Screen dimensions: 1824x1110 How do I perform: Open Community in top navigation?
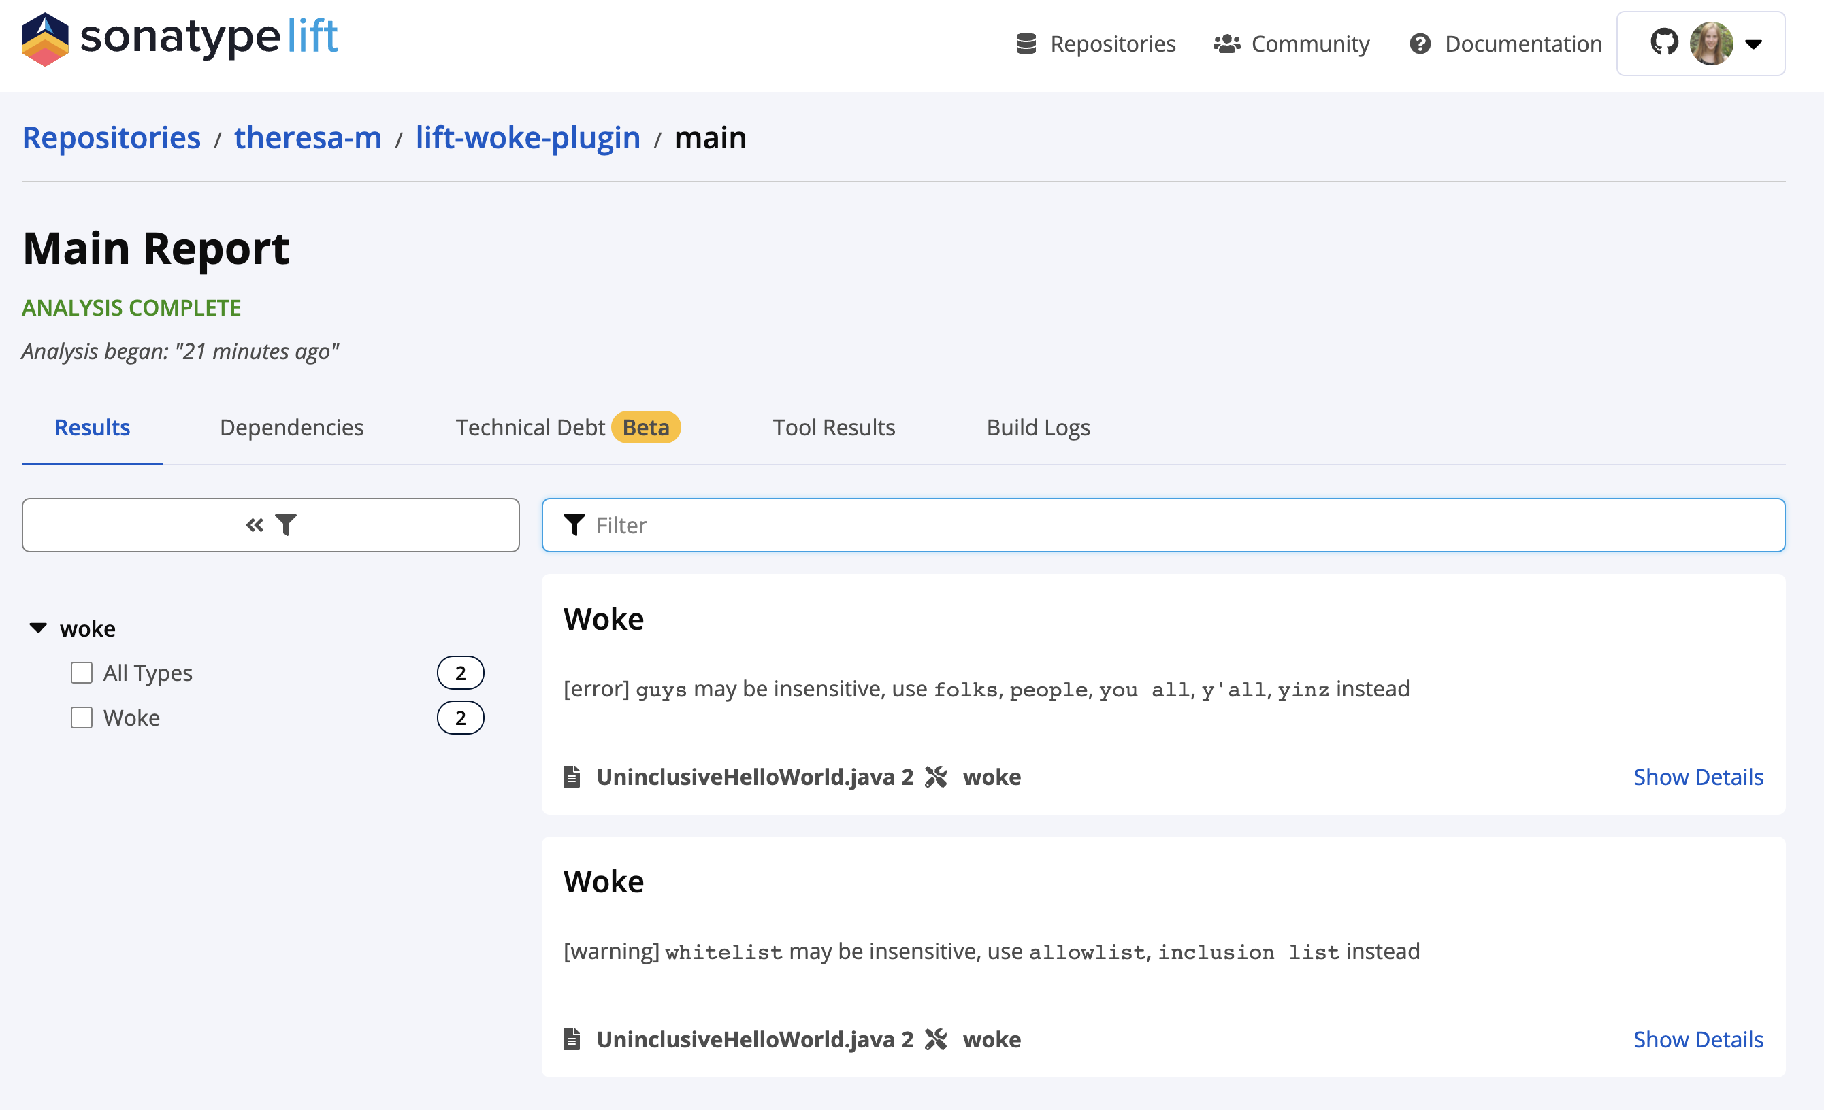[x=1292, y=44]
